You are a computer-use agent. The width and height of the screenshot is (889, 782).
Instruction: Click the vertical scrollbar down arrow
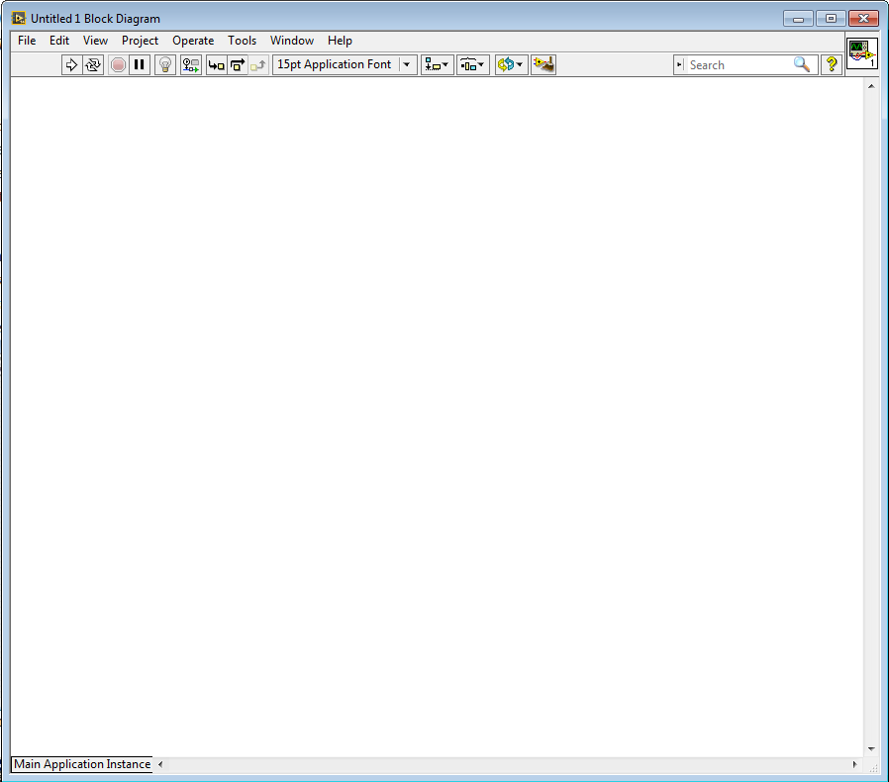pyautogui.click(x=871, y=749)
